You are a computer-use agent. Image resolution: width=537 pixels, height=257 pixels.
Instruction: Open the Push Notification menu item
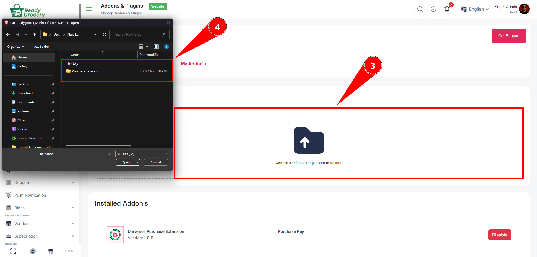(30, 195)
